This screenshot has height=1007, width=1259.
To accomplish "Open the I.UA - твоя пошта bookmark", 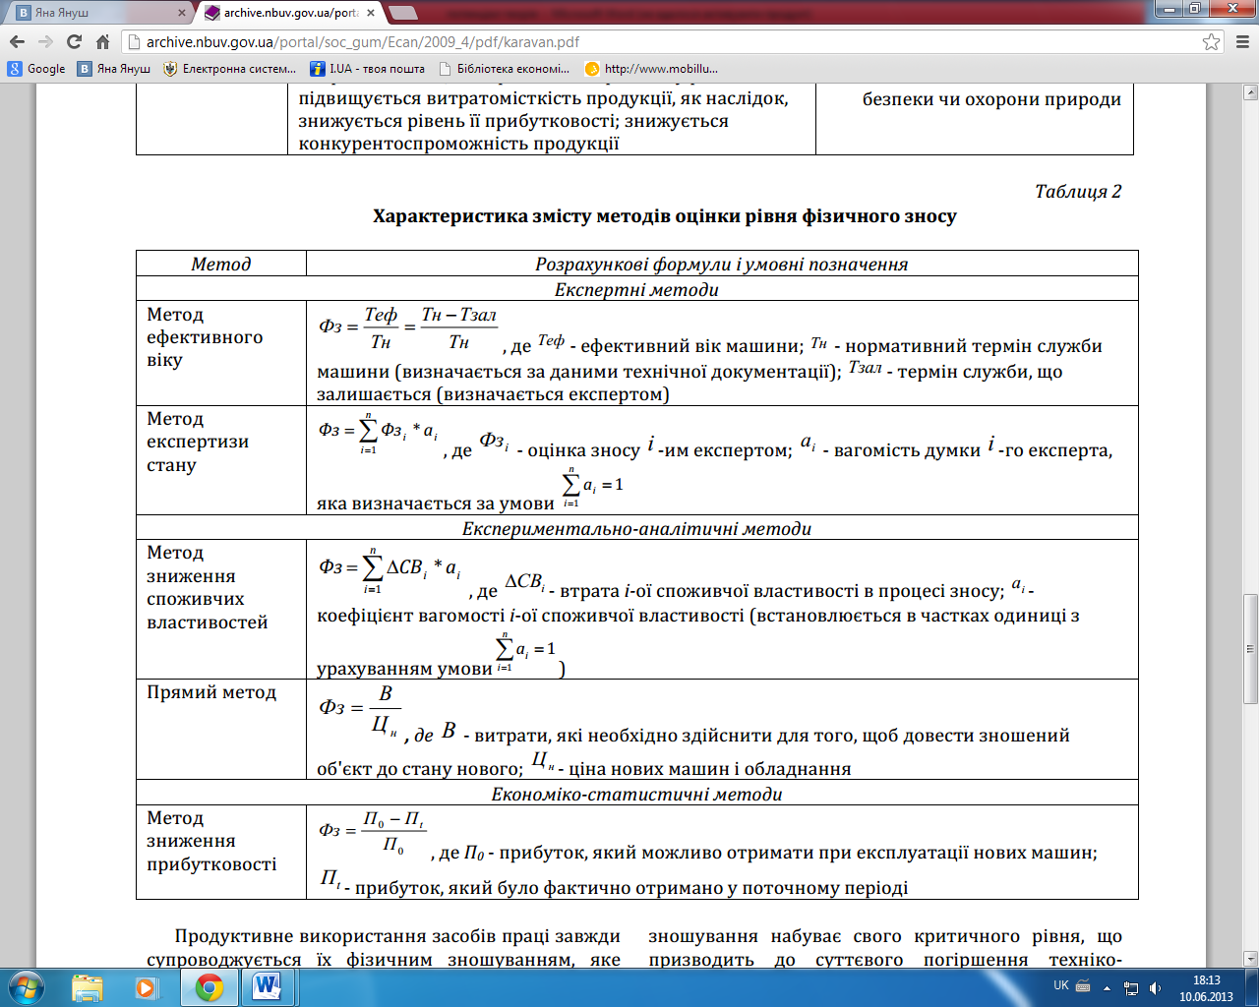I will coord(367,69).
